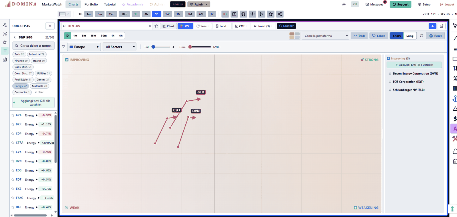The width and height of the screenshot is (457, 217).
Task: Switch to the Chart view tab
Action: (168, 26)
